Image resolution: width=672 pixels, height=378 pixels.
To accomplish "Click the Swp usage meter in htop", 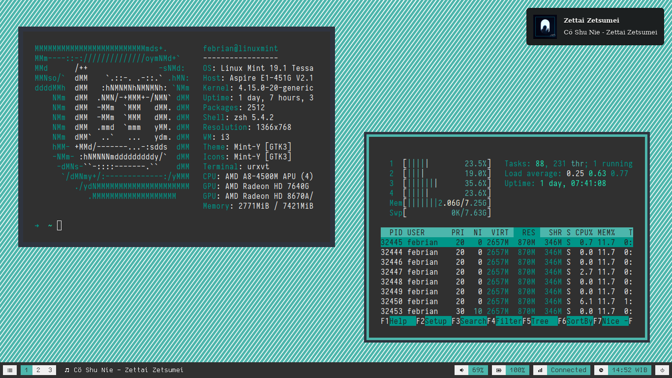I will [x=440, y=213].
